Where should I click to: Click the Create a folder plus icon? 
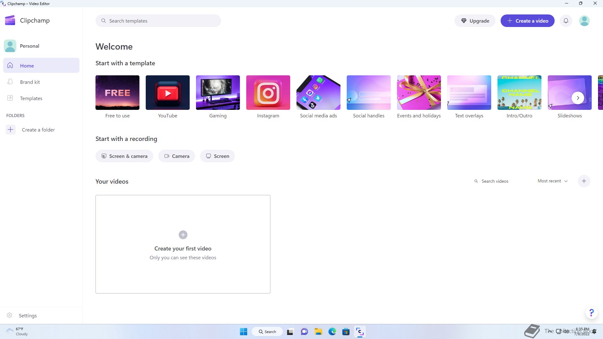11,130
